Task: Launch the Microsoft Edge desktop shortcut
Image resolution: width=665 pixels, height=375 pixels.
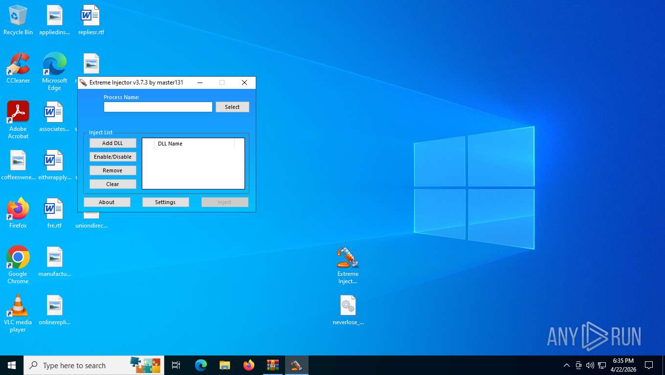Action: [x=54, y=71]
